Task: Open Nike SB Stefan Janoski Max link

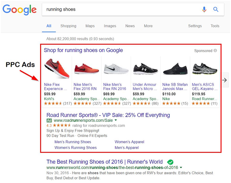Action: 175,87
